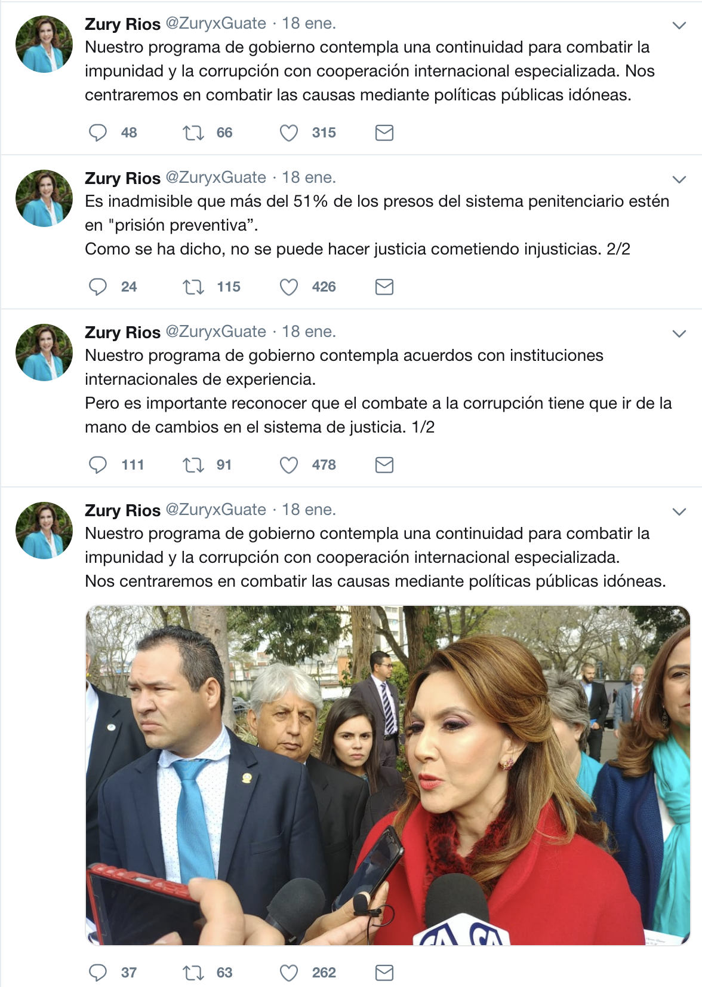Like the tweet with 478 likes
This screenshot has height=987, width=702.
pyautogui.click(x=289, y=465)
